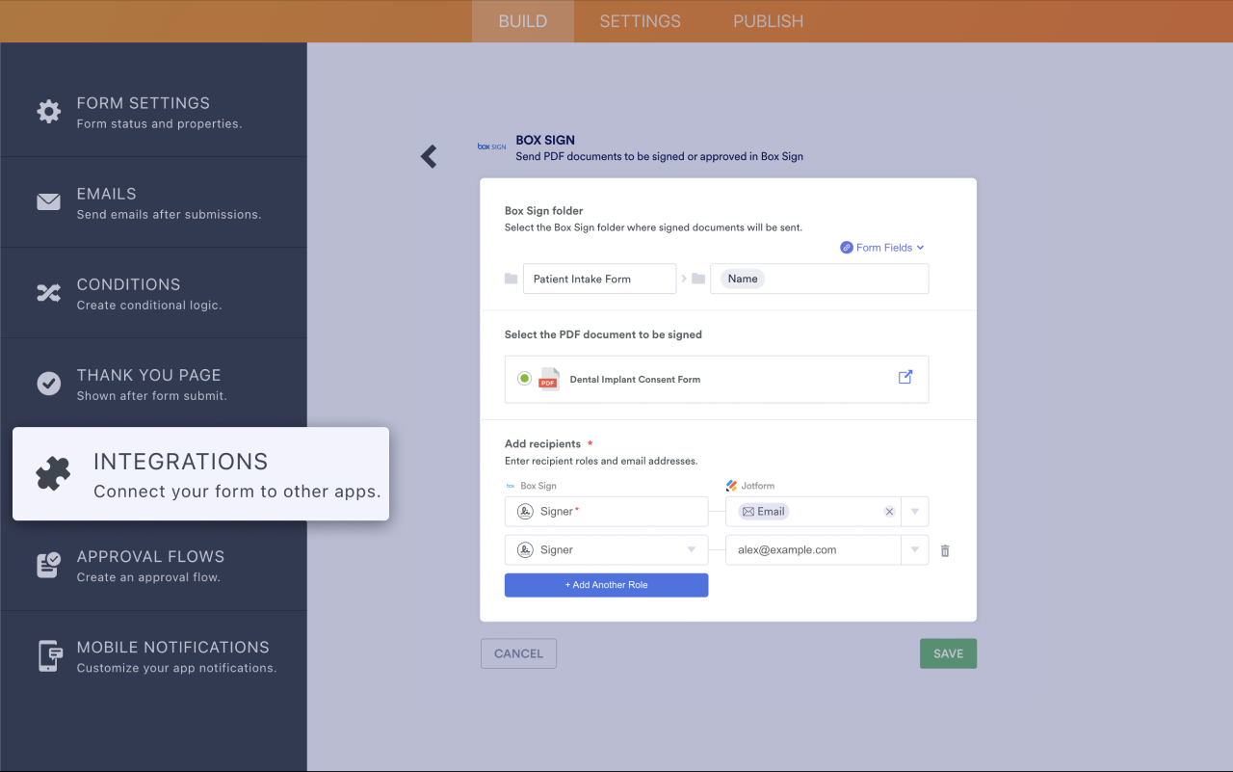Image resolution: width=1233 pixels, height=772 pixels.
Task: Click the back arrow to leave Box Sign setup
Action: coord(428,156)
